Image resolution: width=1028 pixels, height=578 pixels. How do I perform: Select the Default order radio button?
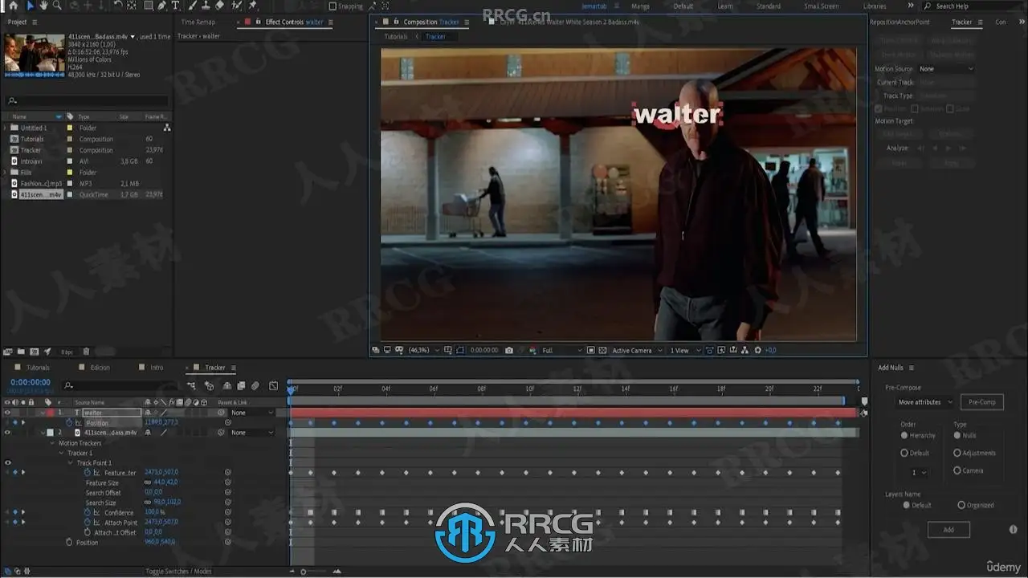point(904,453)
